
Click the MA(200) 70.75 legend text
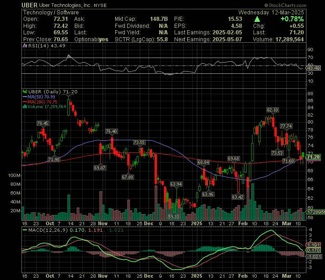click(x=43, y=102)
